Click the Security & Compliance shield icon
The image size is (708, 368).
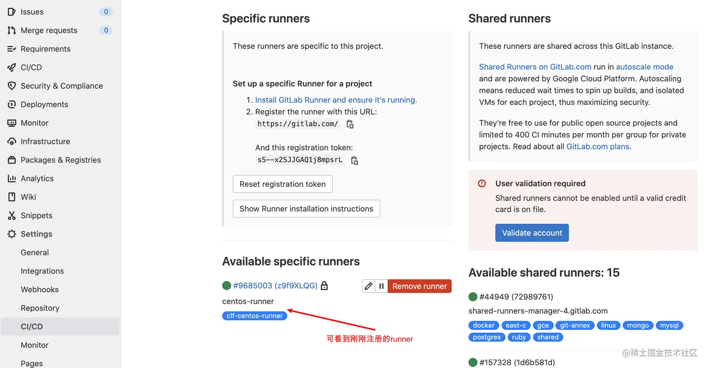12,86
